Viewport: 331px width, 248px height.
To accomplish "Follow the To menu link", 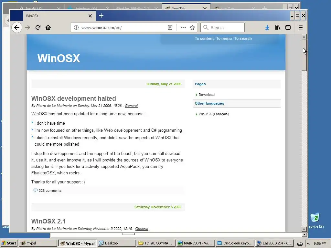I will [224, 38].
